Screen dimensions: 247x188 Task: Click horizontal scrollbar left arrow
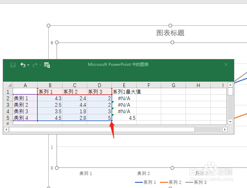6,130
